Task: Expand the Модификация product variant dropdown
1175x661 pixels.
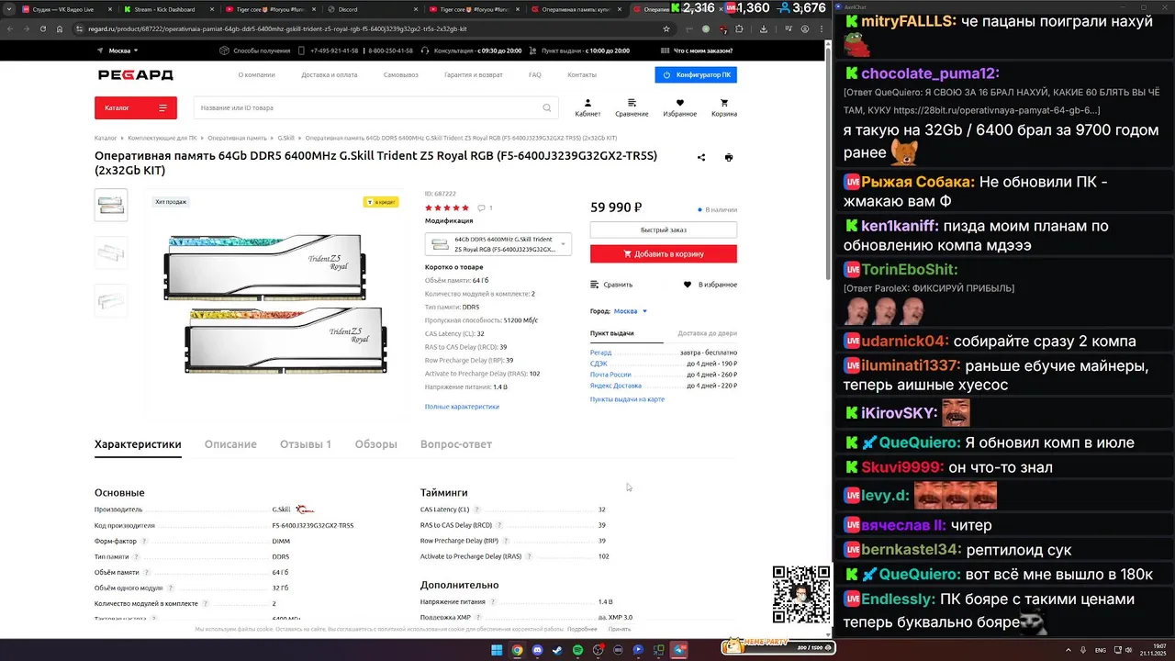Action: 498,244
